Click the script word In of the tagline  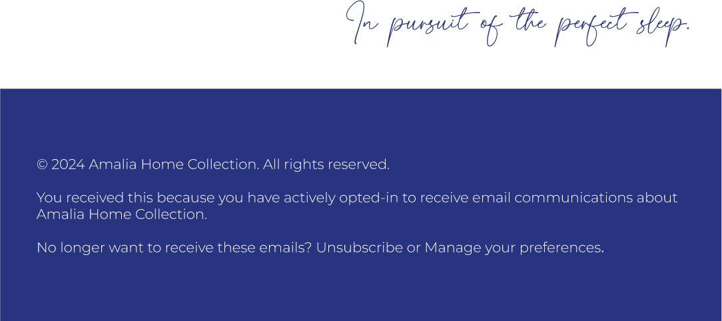[x=362, y=23]
